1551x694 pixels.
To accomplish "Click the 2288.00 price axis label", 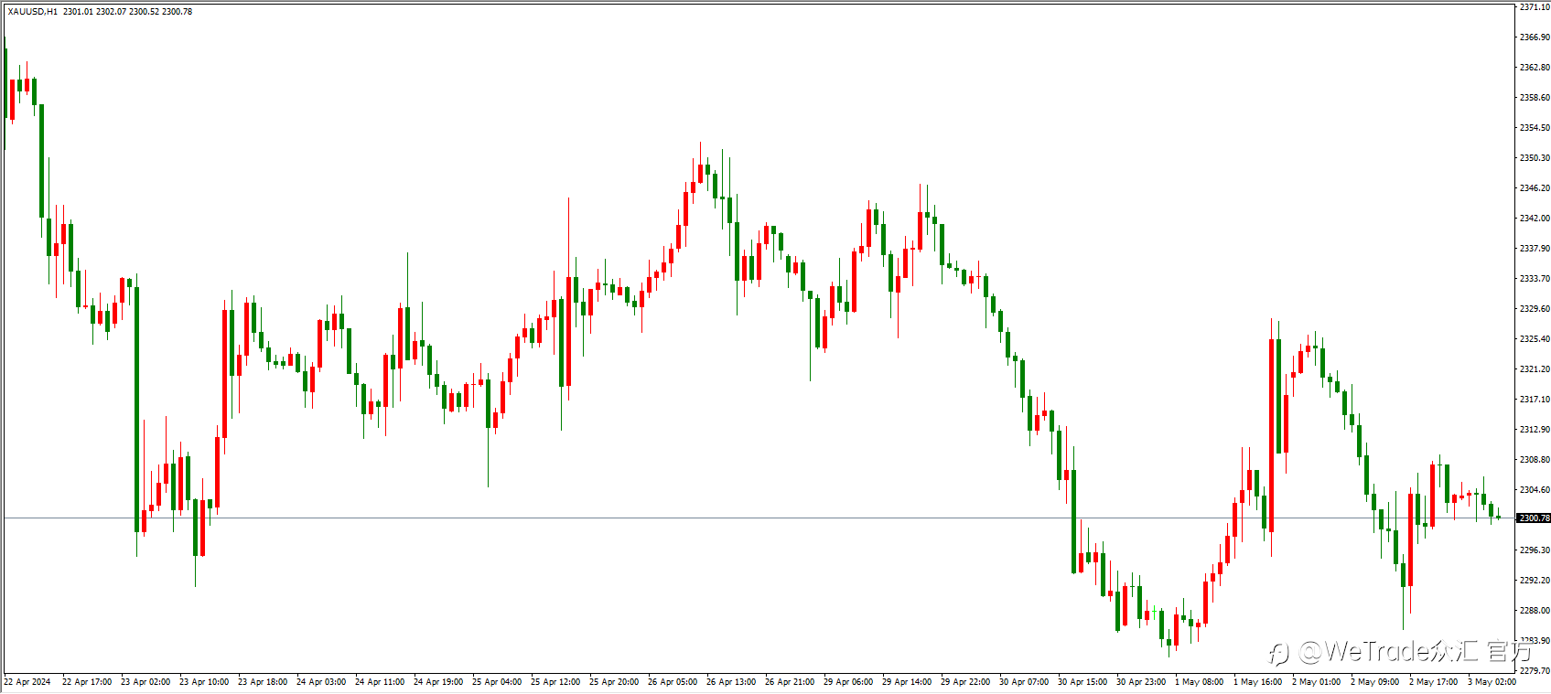I will point(1535,611).
